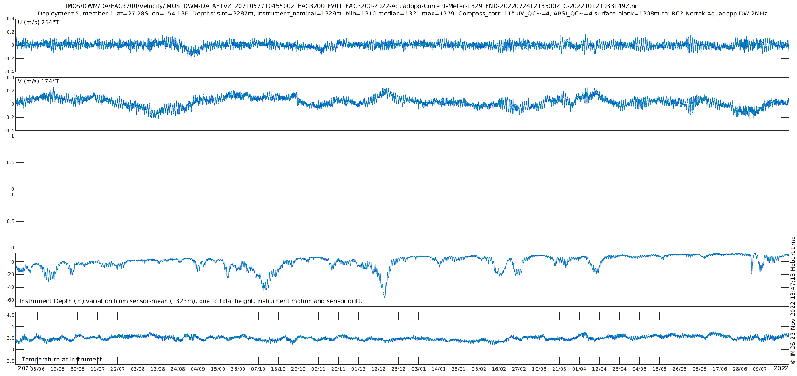Select the 'V (m/s) 174°T' panel label
797x376 pixels.
click(x=38, y=81)
